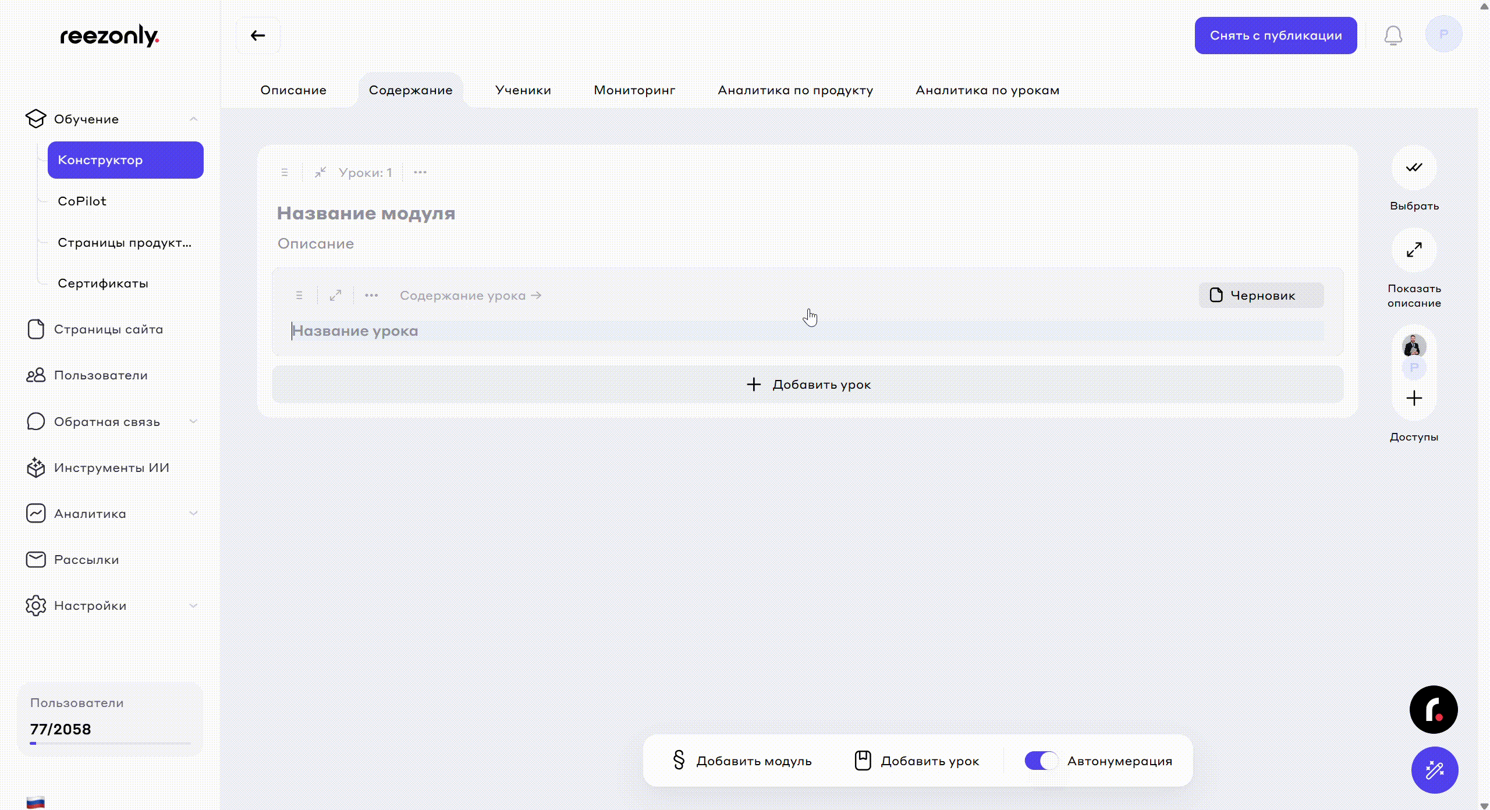Viewport: 1490px width, 810px height.
Task: Click the wide Добавить урок button
Action: [x=808, y=385]
